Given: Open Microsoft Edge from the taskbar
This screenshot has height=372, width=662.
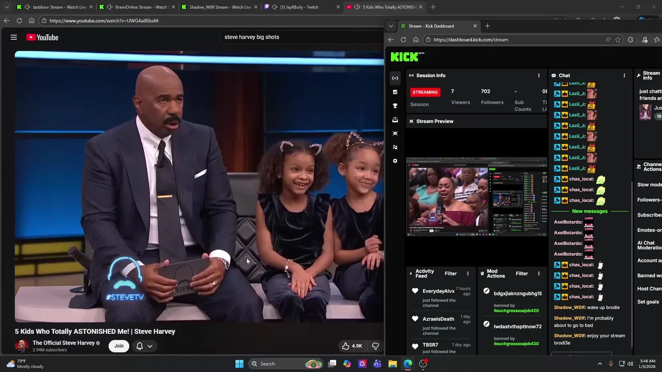Looking at the screenshot, I should coord(408,364).
